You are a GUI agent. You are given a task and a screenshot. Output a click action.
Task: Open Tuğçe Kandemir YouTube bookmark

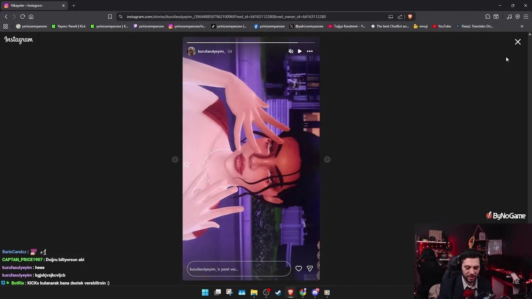pyautogui.click(x=347, y=26)
